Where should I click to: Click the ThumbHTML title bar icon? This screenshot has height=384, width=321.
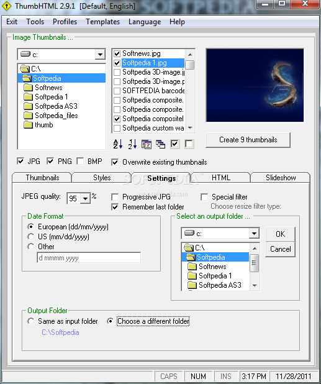pyautogui.click(x=6, y=6)
